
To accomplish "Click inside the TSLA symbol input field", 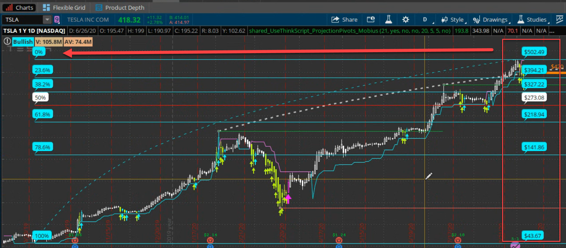I will pos(22,20).
